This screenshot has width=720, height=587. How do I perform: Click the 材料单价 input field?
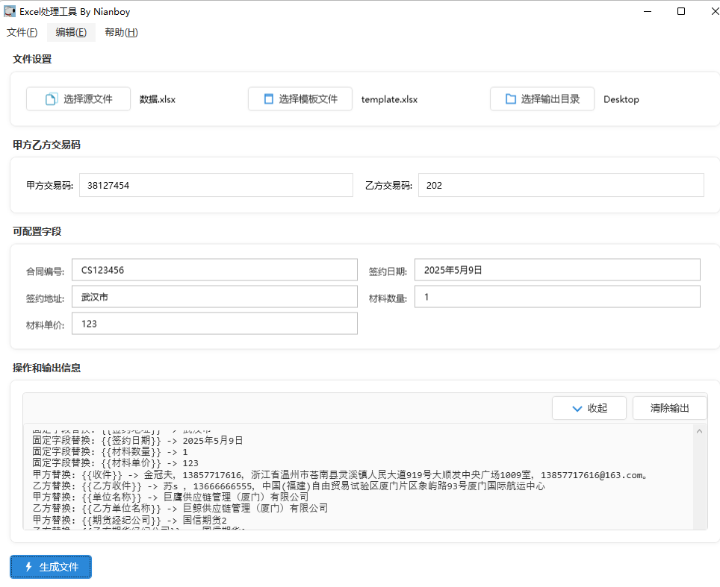(x=214, y=323)
